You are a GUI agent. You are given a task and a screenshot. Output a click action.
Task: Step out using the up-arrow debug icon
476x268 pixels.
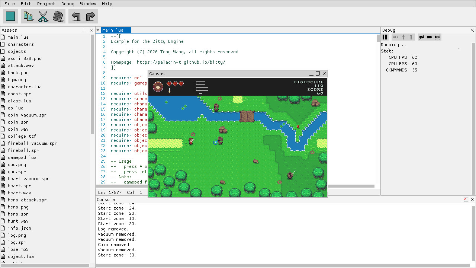(411, 37)
